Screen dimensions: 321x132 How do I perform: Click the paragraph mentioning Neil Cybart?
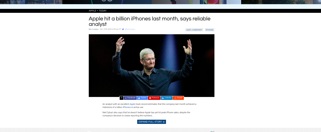(146, 114)
